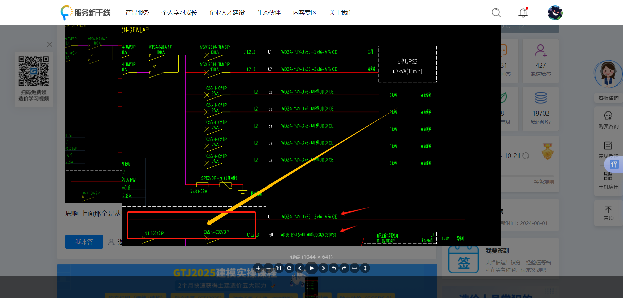Screen dimensions: 623x298
Task: Open the 关于我们 menu
Action: coord(341,13)
